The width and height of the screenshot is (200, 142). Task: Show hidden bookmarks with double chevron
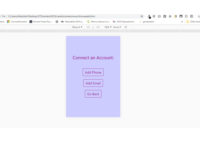tap(182, 22)
